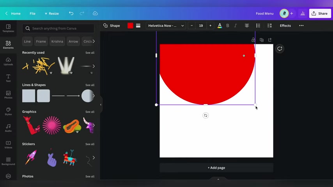333x187 pixels.
Task: Click the bulleted list icon
Action: (258, 26)
